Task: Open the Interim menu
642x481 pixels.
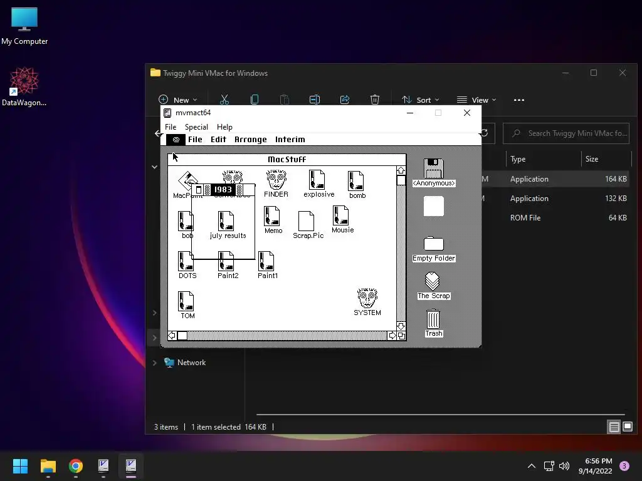Action: click(290, 140)
